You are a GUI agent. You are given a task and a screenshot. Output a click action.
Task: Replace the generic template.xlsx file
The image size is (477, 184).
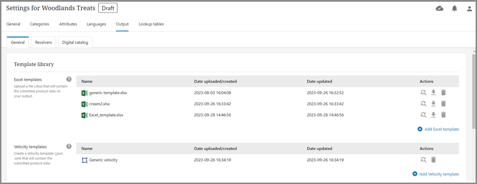(424, 92)
